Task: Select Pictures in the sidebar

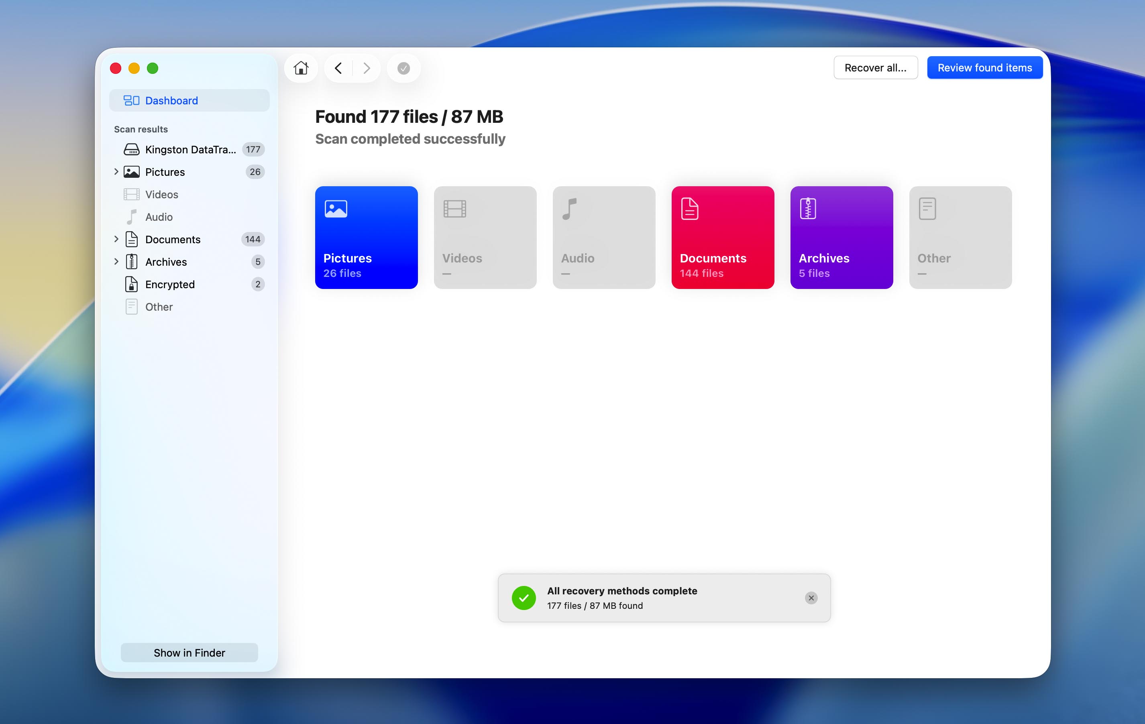Action: [189, 172]
